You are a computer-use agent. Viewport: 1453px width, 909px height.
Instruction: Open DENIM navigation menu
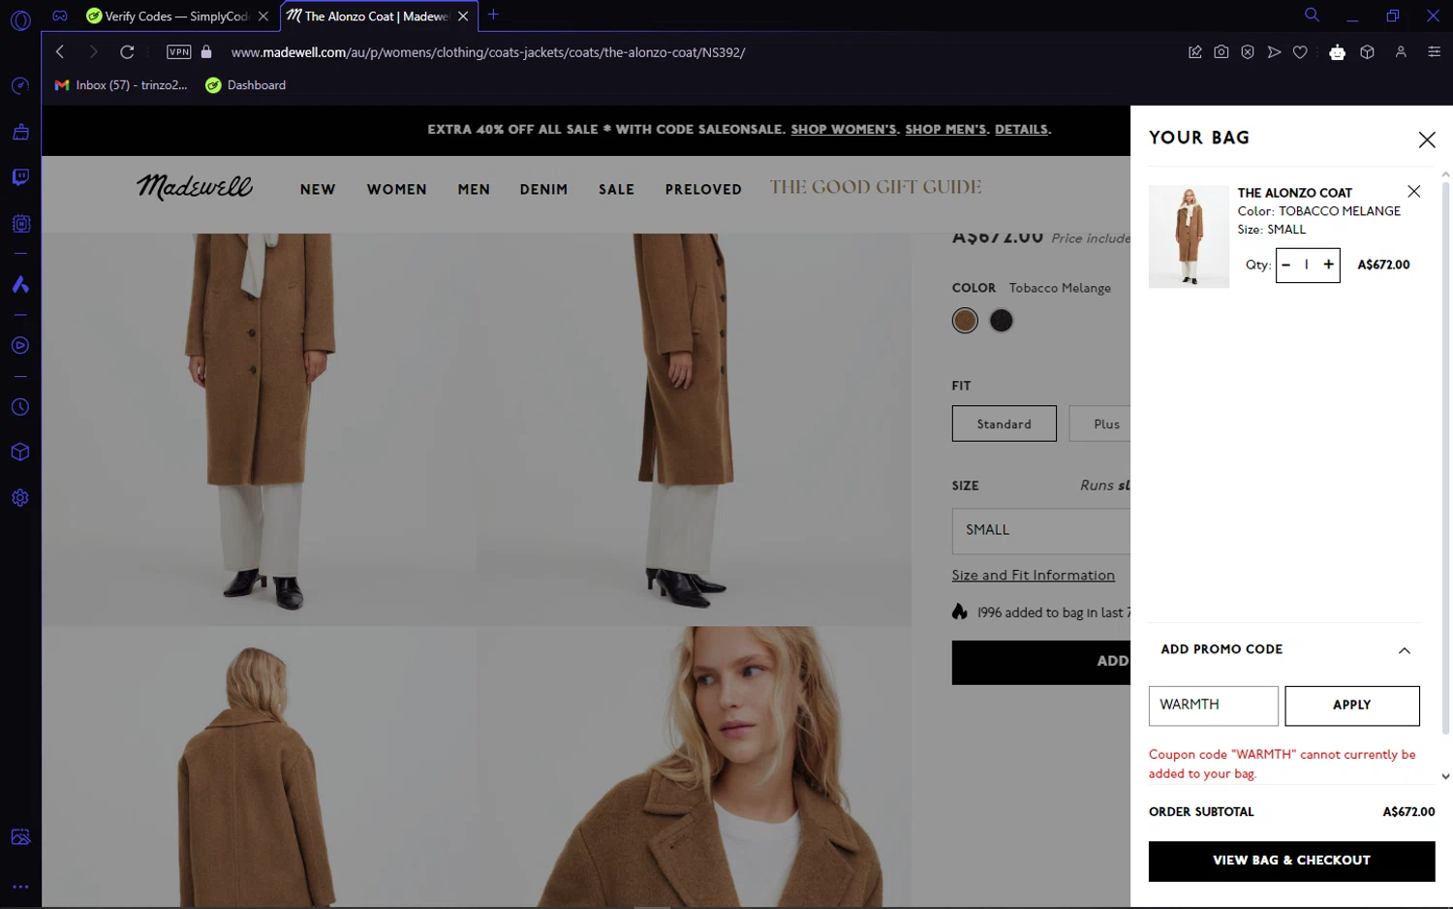pos(543,190)
